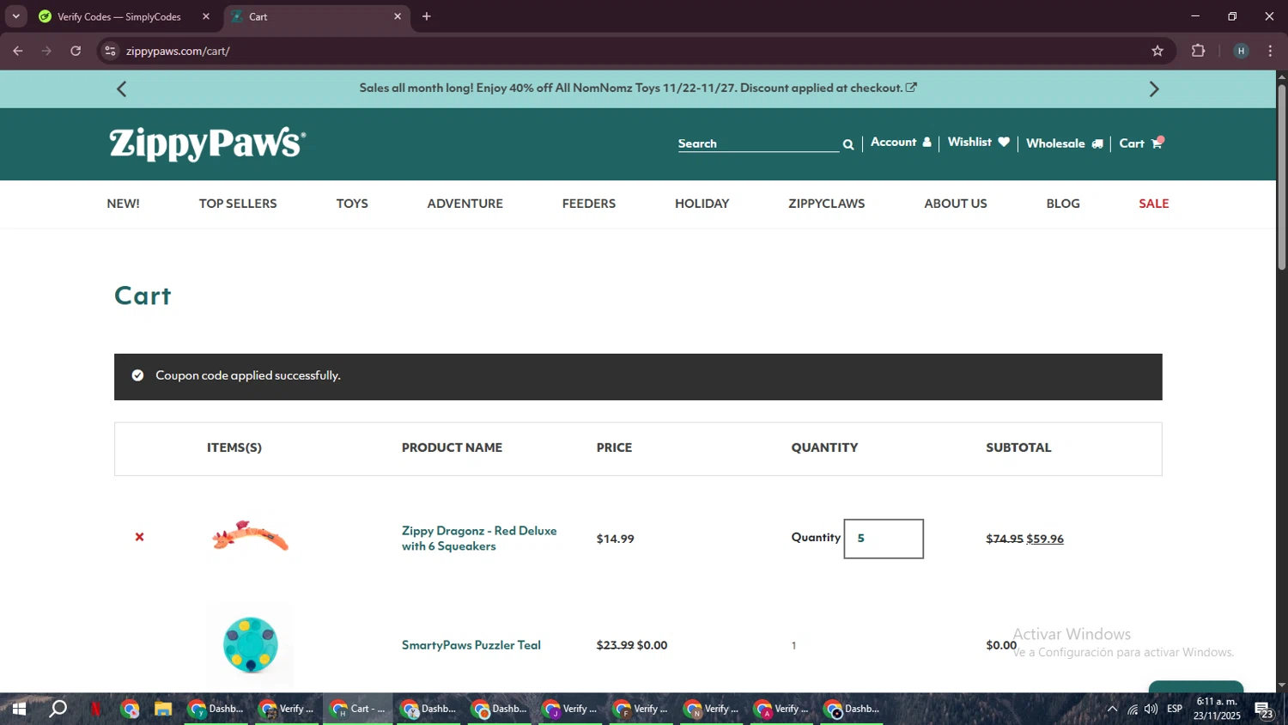Open the NEW! menu
Viewport: 1288px width, 725px height.
pyautogui.click(x=123, y=204)
